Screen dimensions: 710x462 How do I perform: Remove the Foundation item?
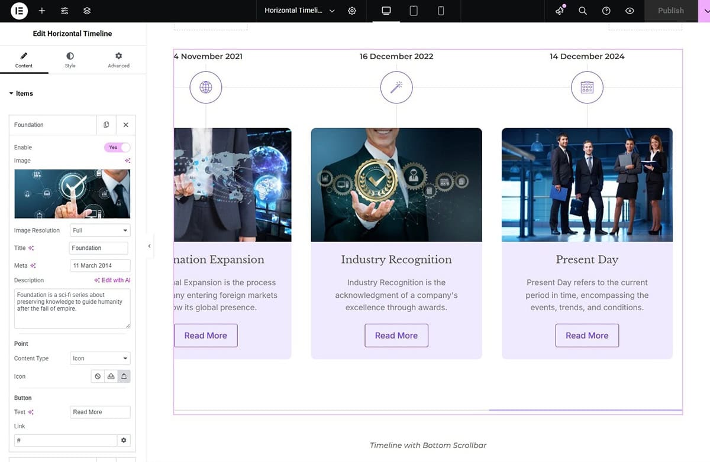tap(126, 125)
